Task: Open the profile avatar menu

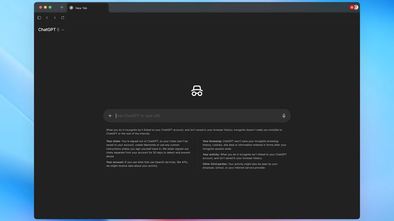Action: pos(356,7)
